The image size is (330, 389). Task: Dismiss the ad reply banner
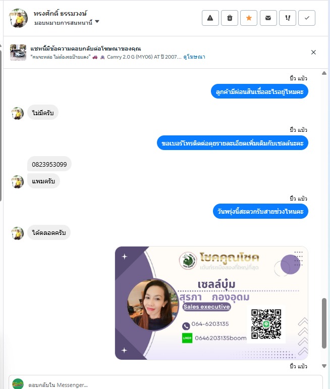click(313, 52)
